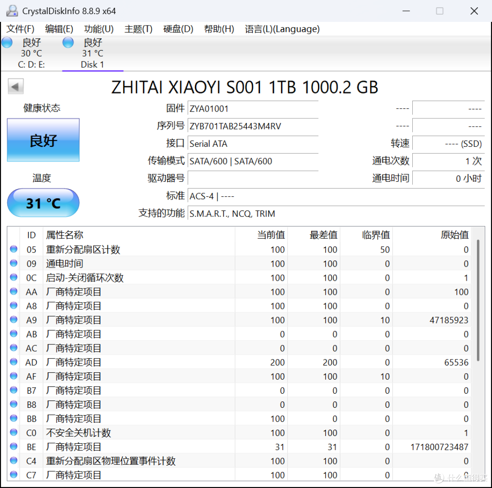Click status dot for attribute B8 row
This screenshot has height=488, width=492.
(14, 404)
